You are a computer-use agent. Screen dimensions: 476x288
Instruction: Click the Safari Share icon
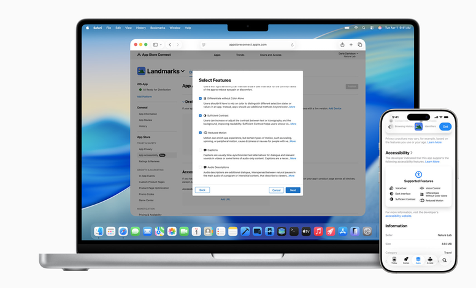pos(342,45)
